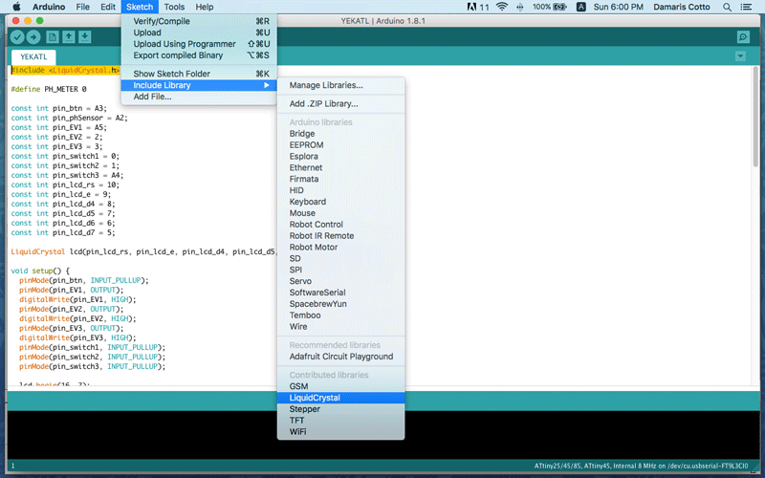Click the '#define PH_METER 0' line
This screenshot has width=765, height=478.
49,89
